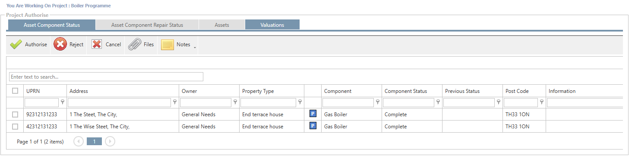Go to page 1 in pager
632x159 pixels.
point(94,141)
